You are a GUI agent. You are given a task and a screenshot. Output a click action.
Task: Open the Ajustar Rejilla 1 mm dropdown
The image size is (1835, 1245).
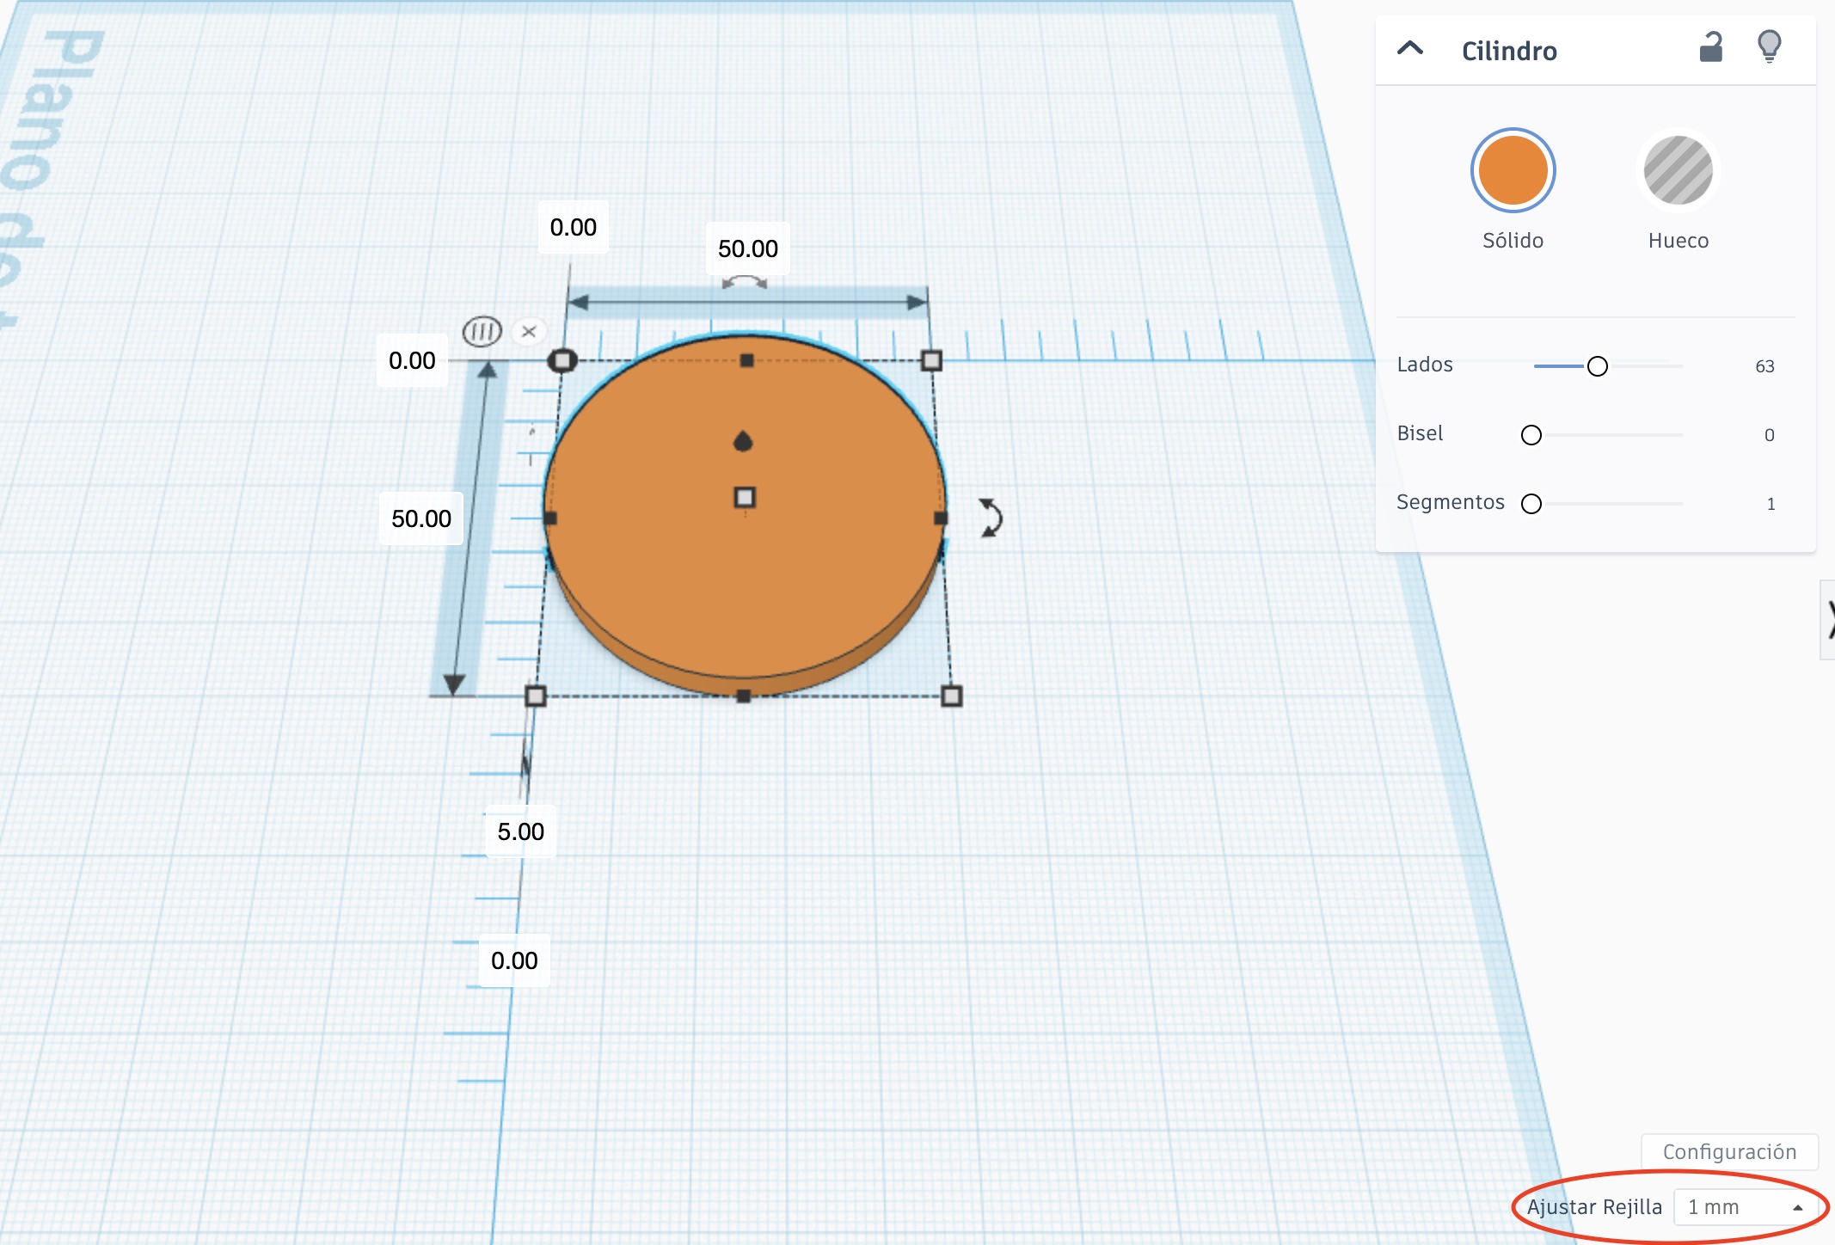pos(1746,1207)
